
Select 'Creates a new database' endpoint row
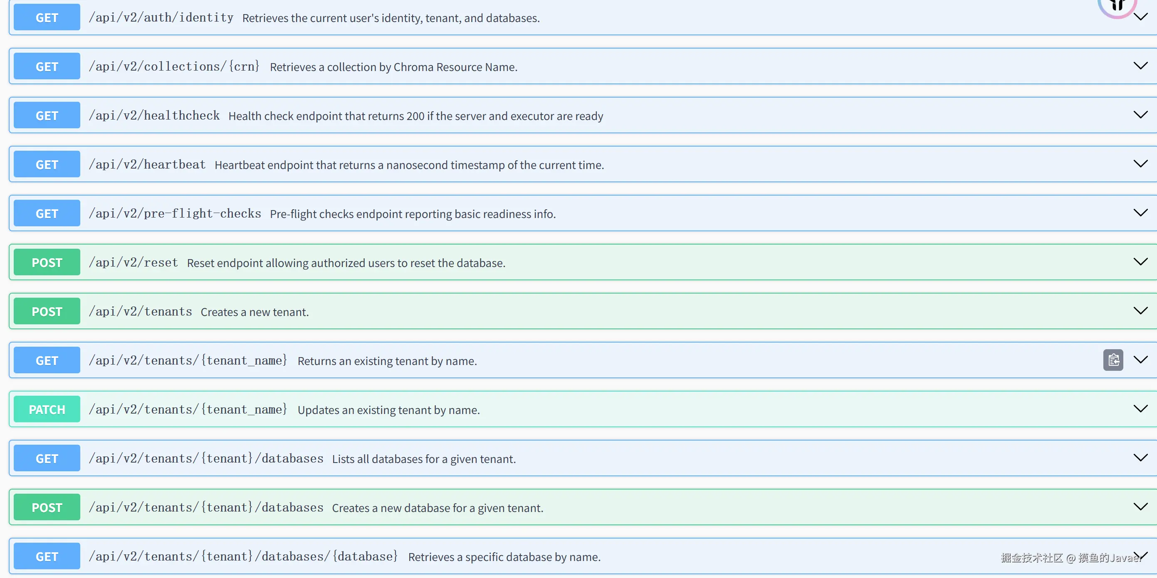(x=437, y=507)
